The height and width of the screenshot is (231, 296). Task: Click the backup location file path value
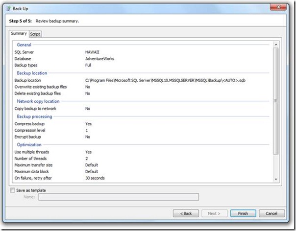tap(164, 80)
